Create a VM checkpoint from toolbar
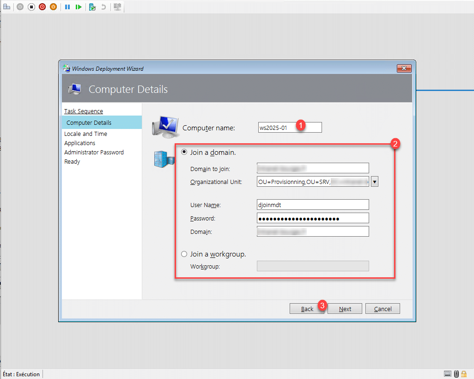 pyautogui.click(x=92, y=7)
